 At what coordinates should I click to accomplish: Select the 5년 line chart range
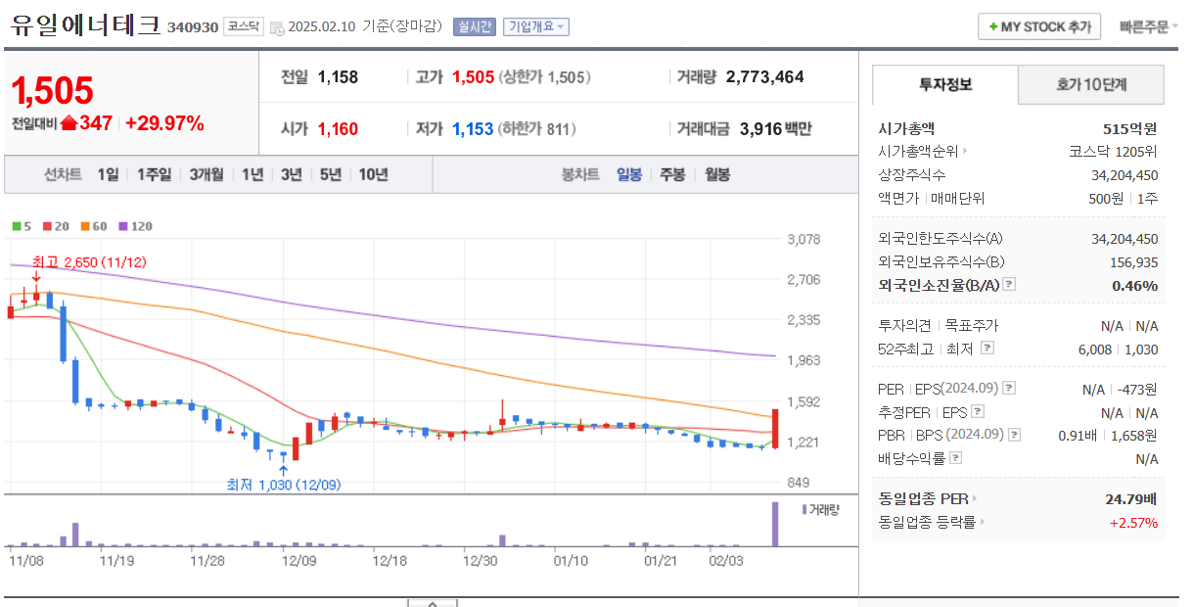331,175
